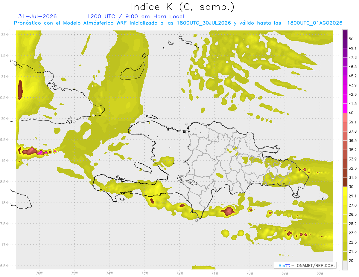Click the bright yellow swatch just below 30

tap(345, 191)
